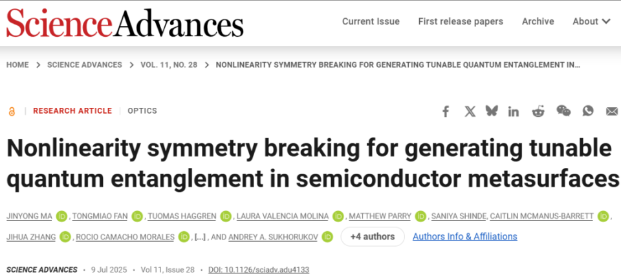Click the open access lock icon

coord(12,112)
